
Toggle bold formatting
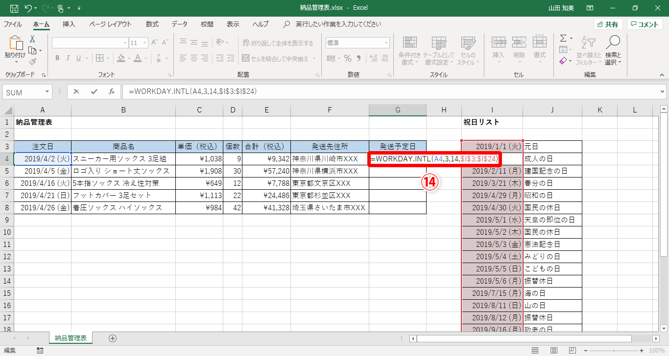(x=57, y=59)
